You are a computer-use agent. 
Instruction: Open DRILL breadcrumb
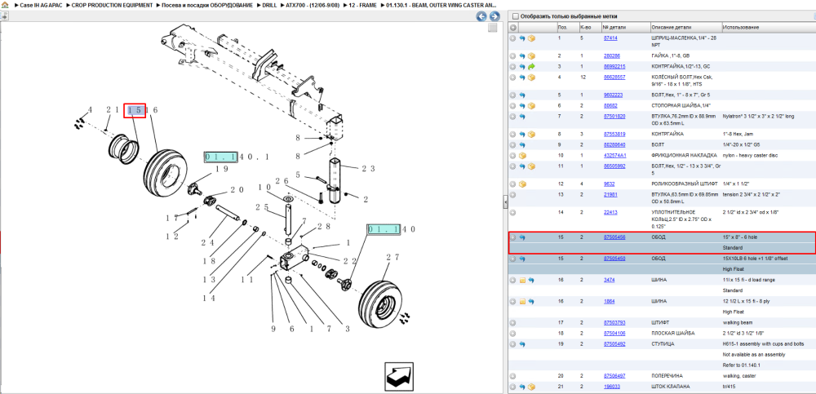pos(270,5)
